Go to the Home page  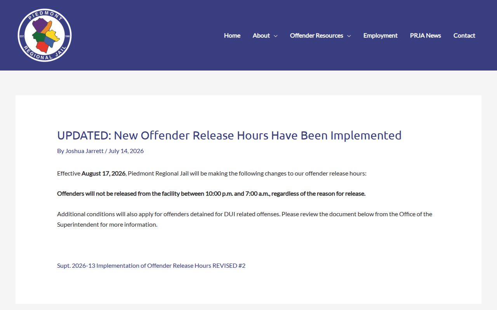pos(232,35)
